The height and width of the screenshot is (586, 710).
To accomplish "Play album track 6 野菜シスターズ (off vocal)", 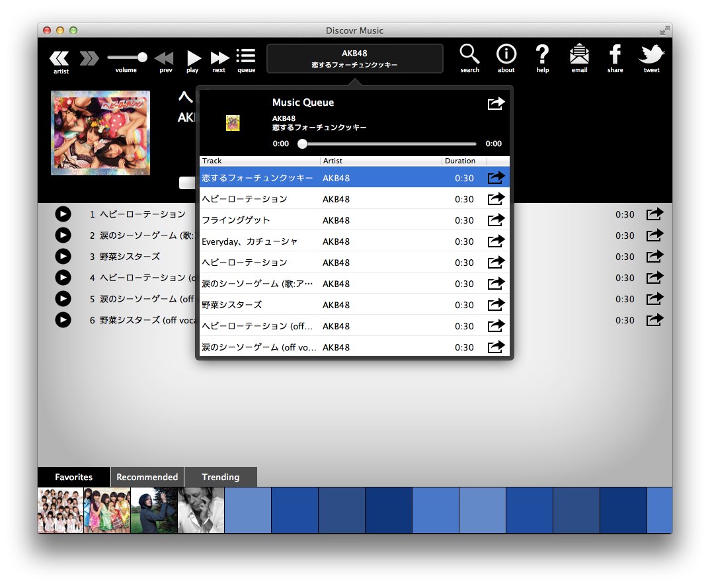I will pyautogui.click(x=63, y=319).
